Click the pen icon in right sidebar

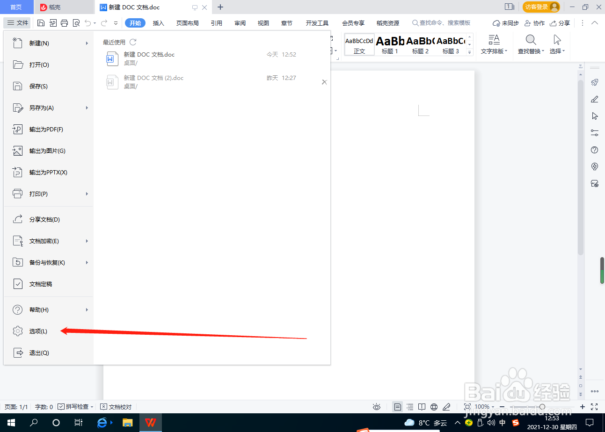[x=595, y=99]
